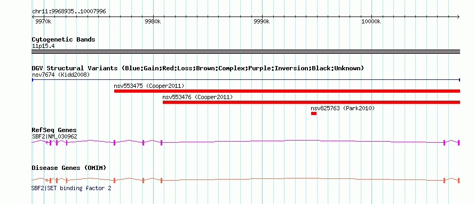
Task: Click the 9970k ruler tick label
Action: (x=43, y=22)
